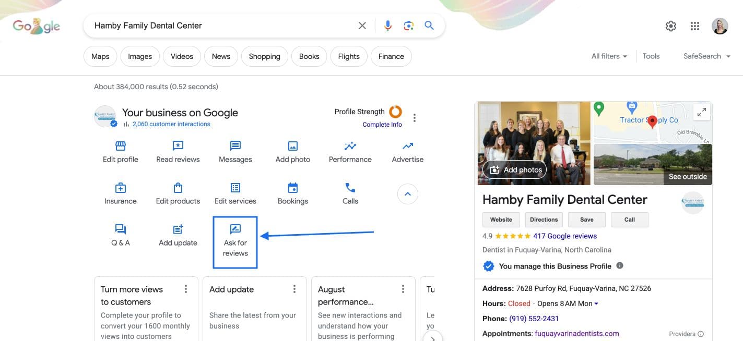Open fuquayvarinadentists.com appointments link

tap(576, 334)
